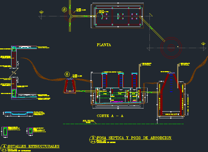Click the cyan slab detail drawing

[17, 114]
